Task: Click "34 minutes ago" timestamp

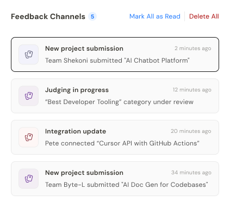Action: tap(191, 173)
